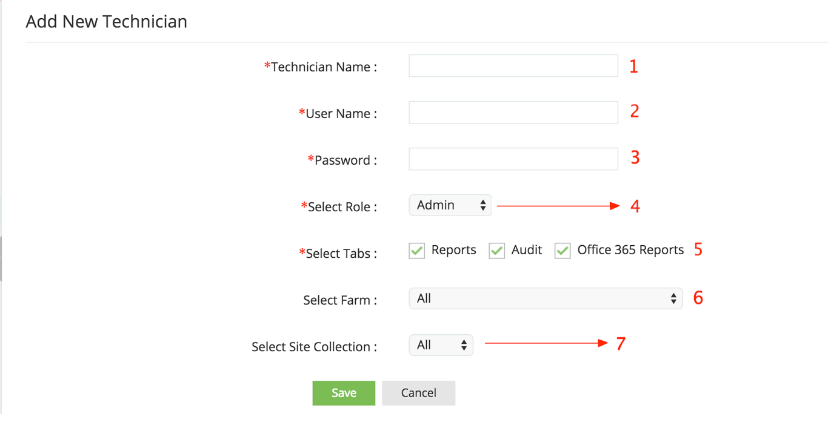Open the Select Site Collection dropdown
The width and height of the screenshot is (828, 428).
(441, 345)
